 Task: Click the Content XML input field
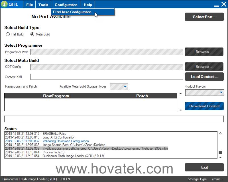(107, 77)
